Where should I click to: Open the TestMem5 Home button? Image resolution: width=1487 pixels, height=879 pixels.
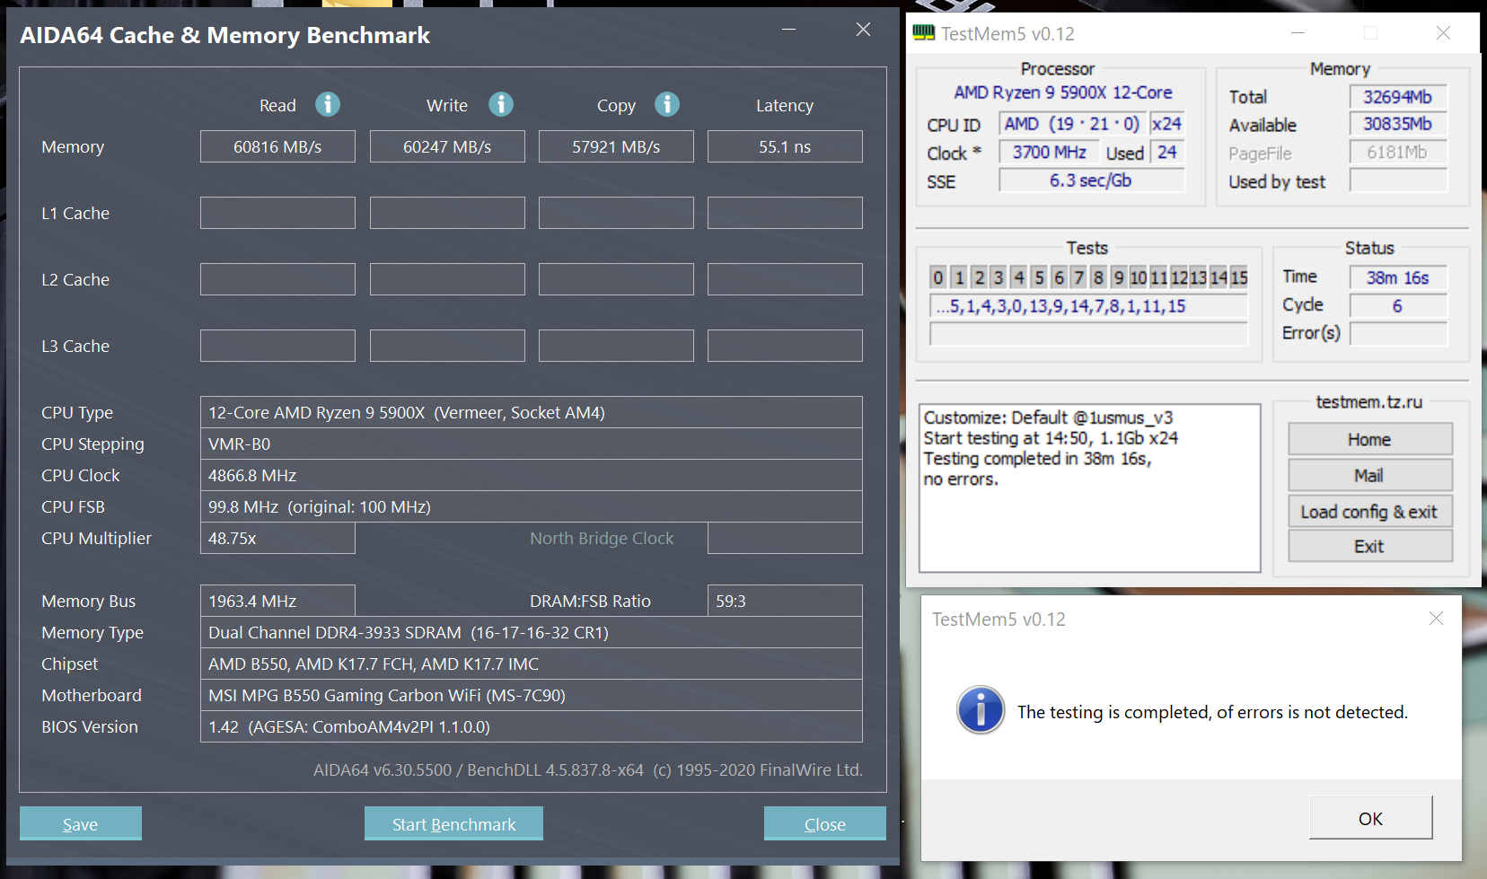[1370, 439]
